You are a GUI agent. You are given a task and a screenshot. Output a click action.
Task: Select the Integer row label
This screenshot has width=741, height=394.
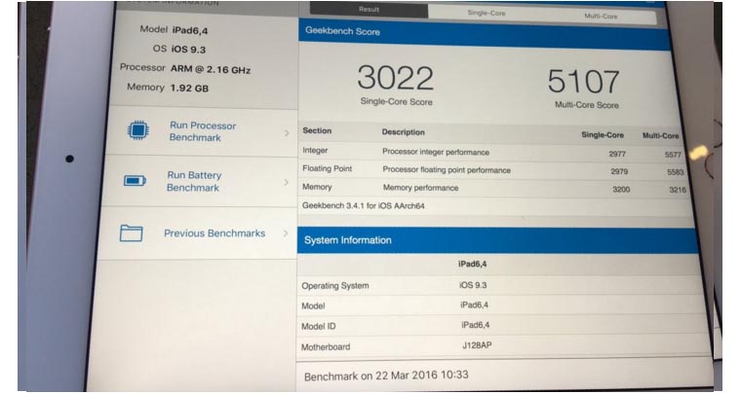315,151
